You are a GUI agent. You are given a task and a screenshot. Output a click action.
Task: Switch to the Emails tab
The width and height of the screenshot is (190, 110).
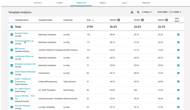point(103,3)
